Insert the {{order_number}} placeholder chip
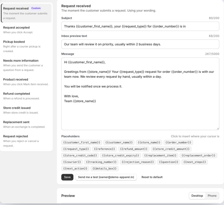Viewport: 224px width, 205px height. point(178,143)
